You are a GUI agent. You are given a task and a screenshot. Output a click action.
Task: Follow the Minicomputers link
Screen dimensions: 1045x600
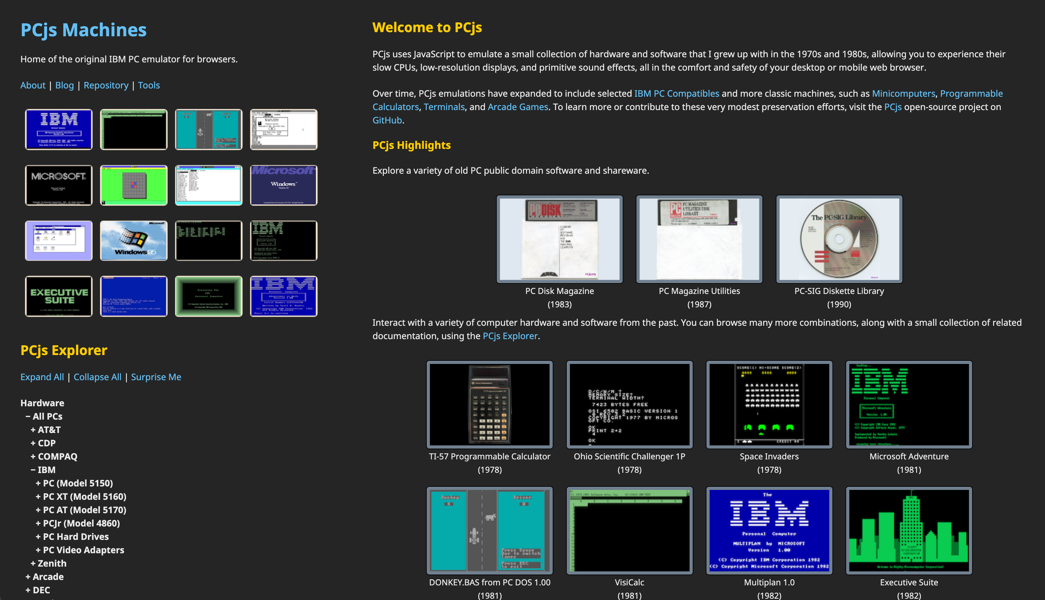(904, 94)
